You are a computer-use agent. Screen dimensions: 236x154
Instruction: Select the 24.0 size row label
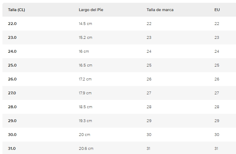tap(12, 51)
